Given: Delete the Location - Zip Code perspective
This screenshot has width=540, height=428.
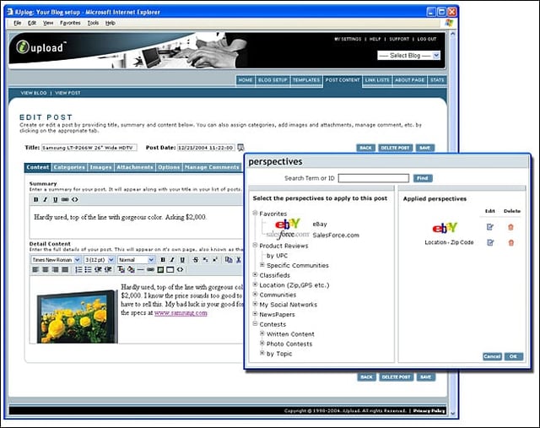Looking at the screenshot, I should pyautogui.click(x=510, y=242).
